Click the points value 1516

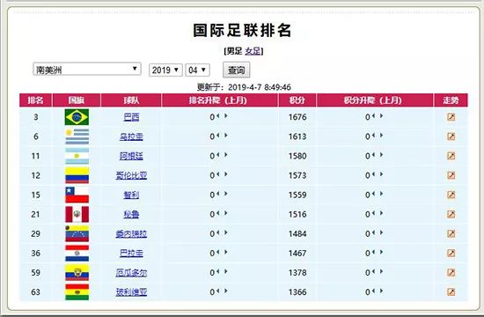coord(297,215)
